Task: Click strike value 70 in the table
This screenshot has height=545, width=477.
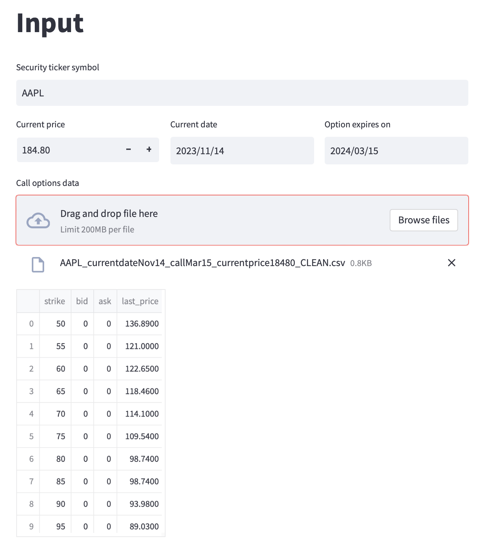Action: [x=55, y=414]
